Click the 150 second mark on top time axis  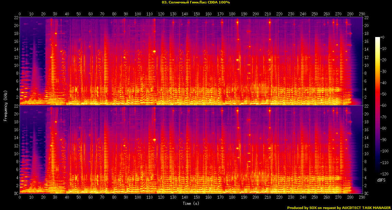pos(197,14)
